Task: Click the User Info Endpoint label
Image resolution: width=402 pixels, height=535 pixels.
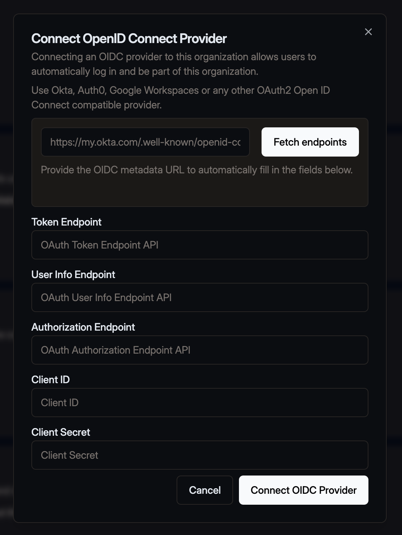Action: click(x=73, y=274)
